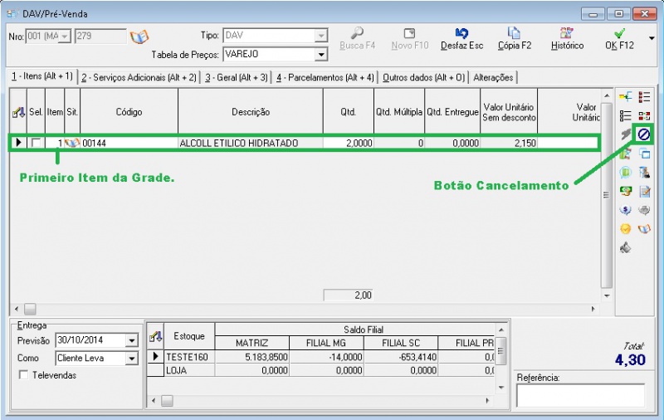664x420 pixels.
Task: Click quantity cell 2,0000 in item row
Action: coord(348,143)
